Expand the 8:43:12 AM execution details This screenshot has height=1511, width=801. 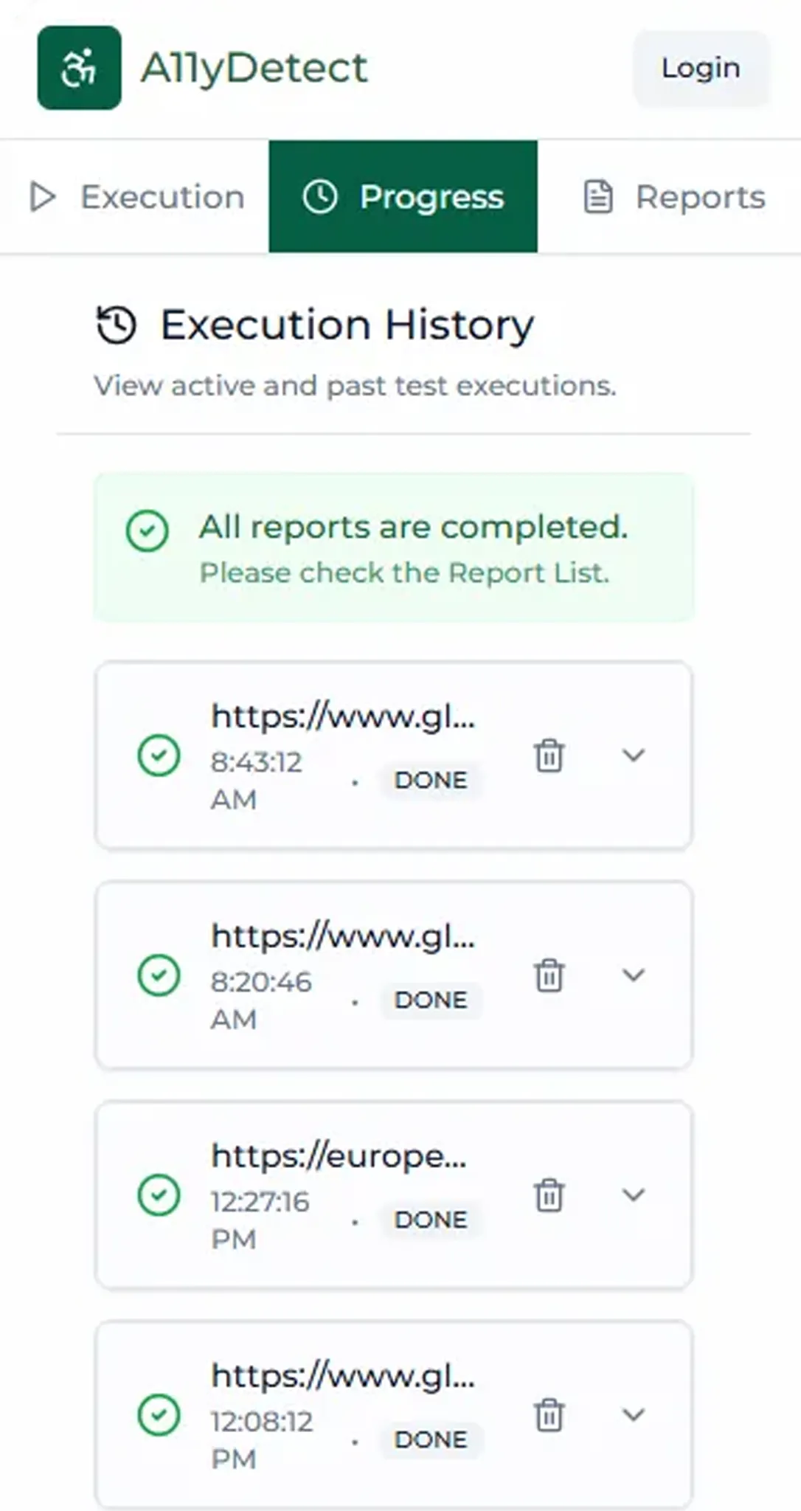point(634,755)
